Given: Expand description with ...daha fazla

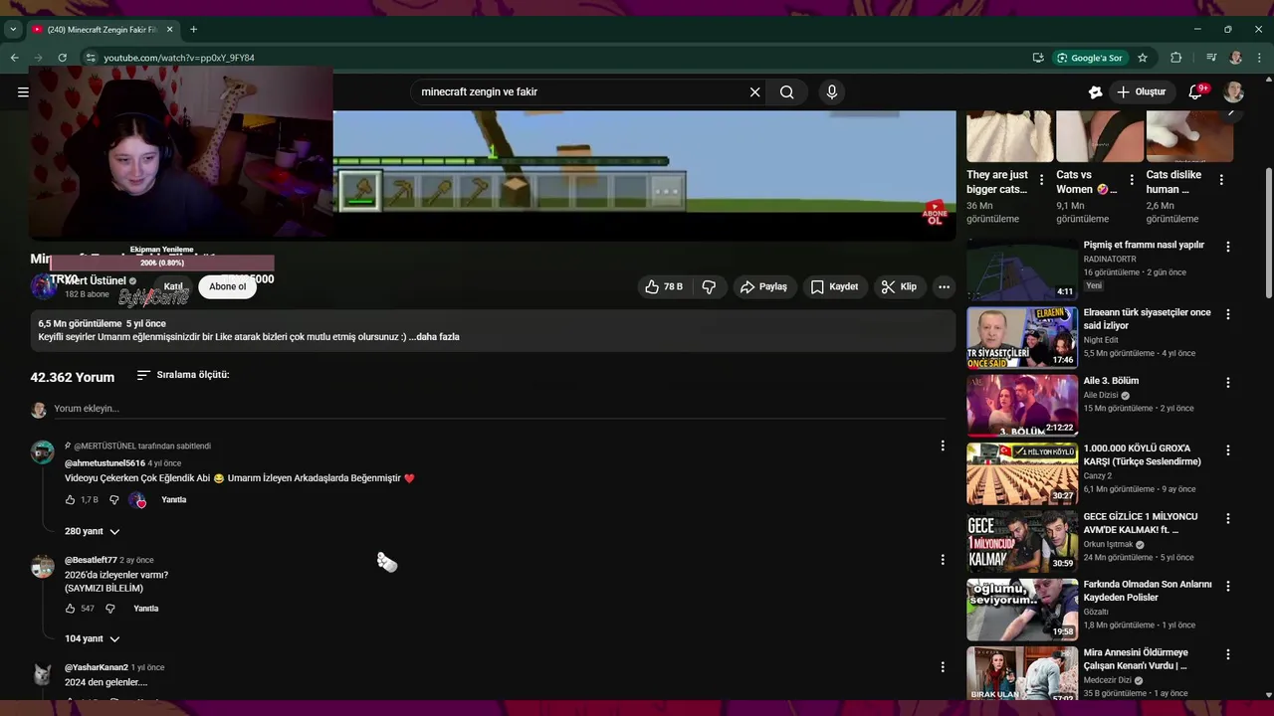Looking at the screenshot, I should pyautogui.click(x=434, y=337).
